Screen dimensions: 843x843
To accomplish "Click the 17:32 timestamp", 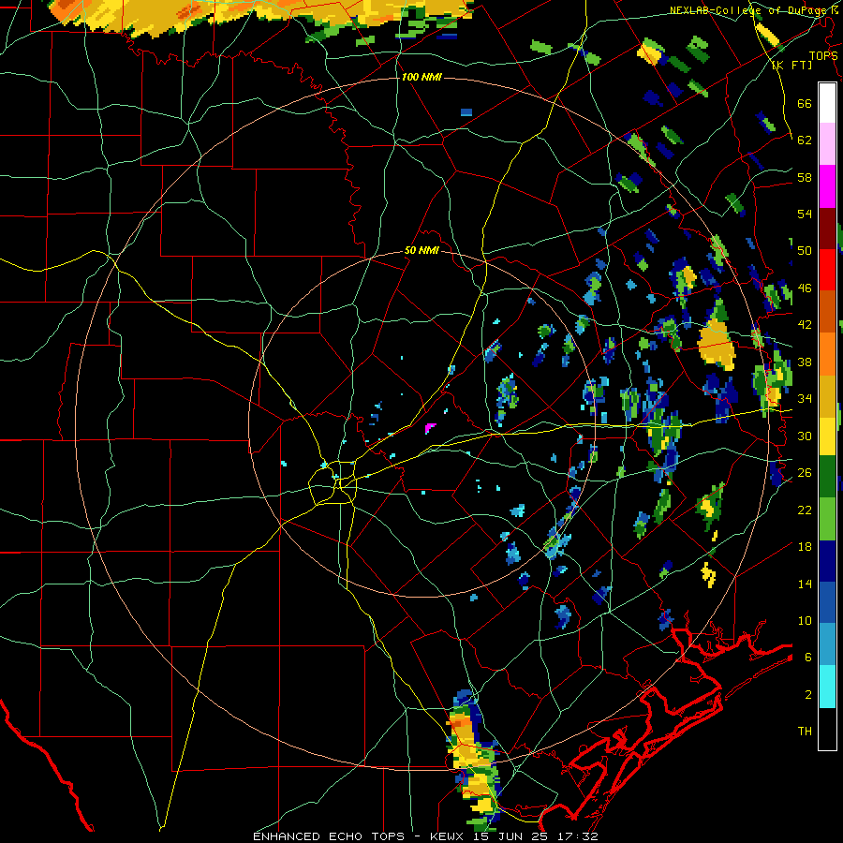I will pyautogui.click(x=580, y=836).
